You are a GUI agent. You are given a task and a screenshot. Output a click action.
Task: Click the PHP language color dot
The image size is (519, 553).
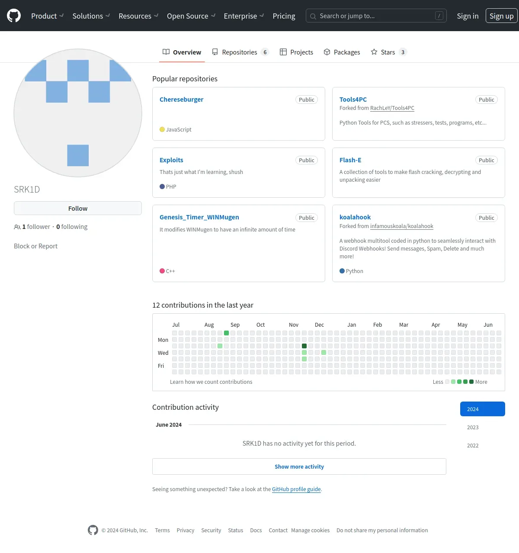(162, 186)
